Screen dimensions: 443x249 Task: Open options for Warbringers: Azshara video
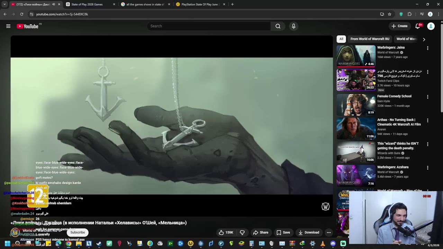point(427,168)
